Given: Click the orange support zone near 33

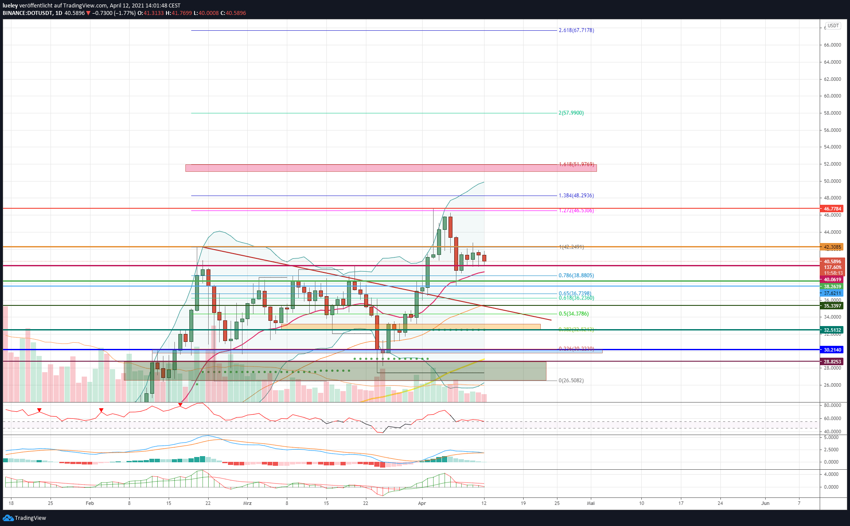Looking at the screenshot, I should coord(411,326).
